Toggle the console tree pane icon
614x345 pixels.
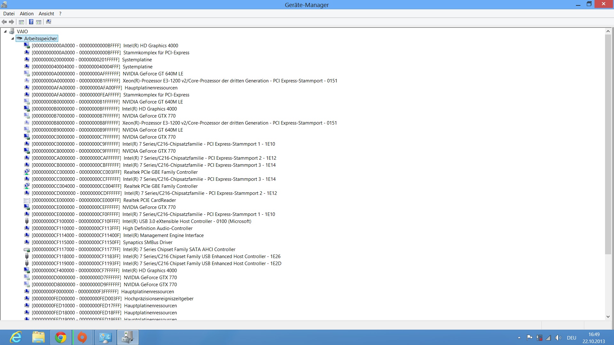tap(21, 22)
